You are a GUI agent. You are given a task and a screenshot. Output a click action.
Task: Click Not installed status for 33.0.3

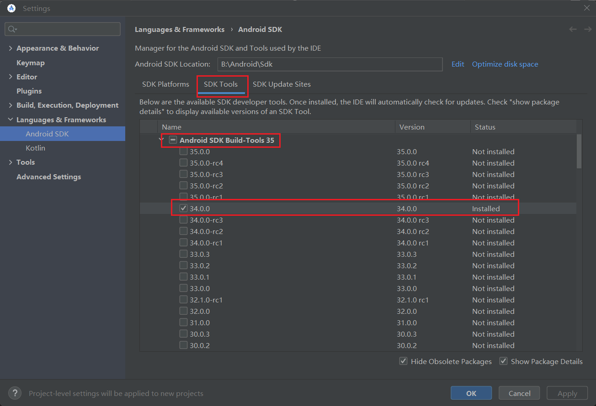click(493, 254)
